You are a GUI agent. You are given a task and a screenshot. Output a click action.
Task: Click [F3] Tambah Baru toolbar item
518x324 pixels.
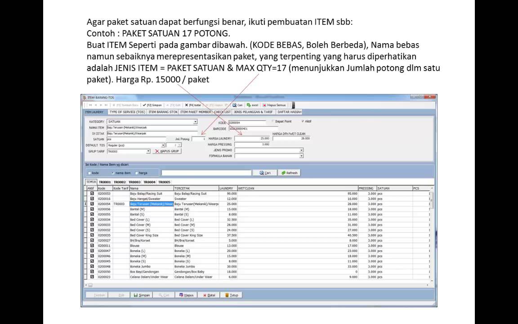coord(125,105)
